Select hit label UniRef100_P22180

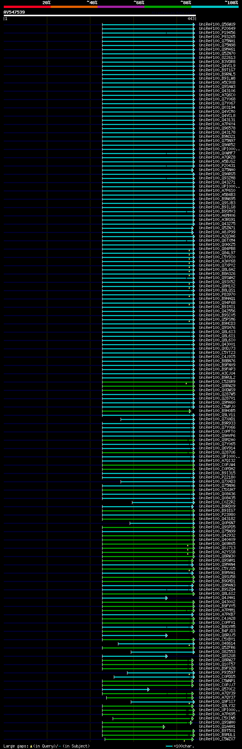(x=217, y=477)
